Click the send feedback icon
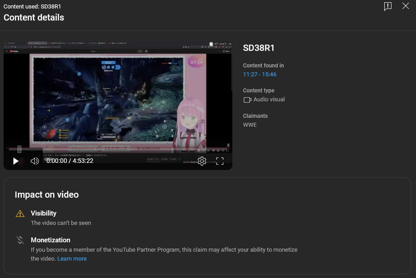416x278 pixels. point(387,6)
